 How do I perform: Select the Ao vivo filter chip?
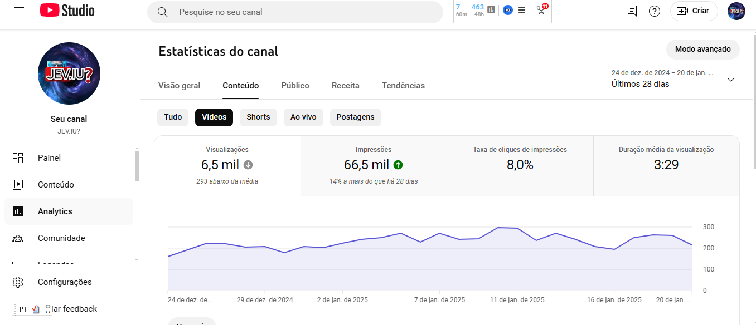pyautogui.click(x=303, y=117)
